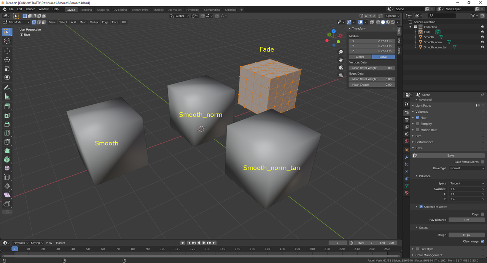Enable the Cage checkbox

(482, 214)
